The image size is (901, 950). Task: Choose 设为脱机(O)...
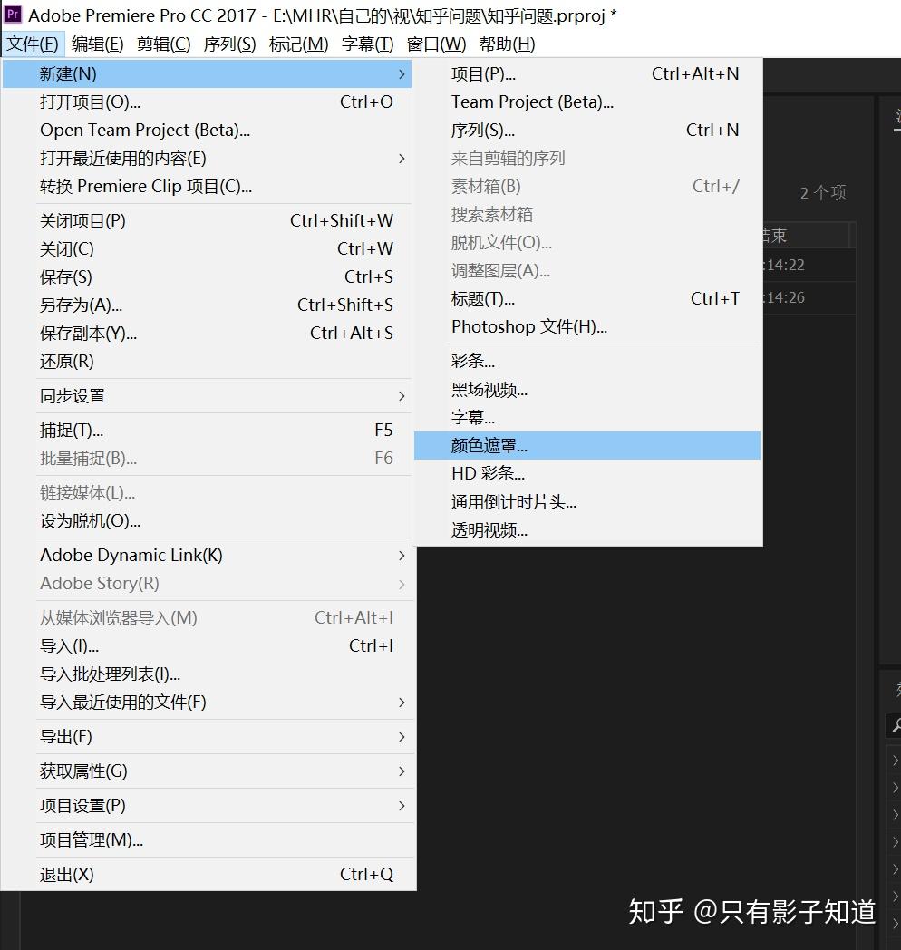point(208,521)
